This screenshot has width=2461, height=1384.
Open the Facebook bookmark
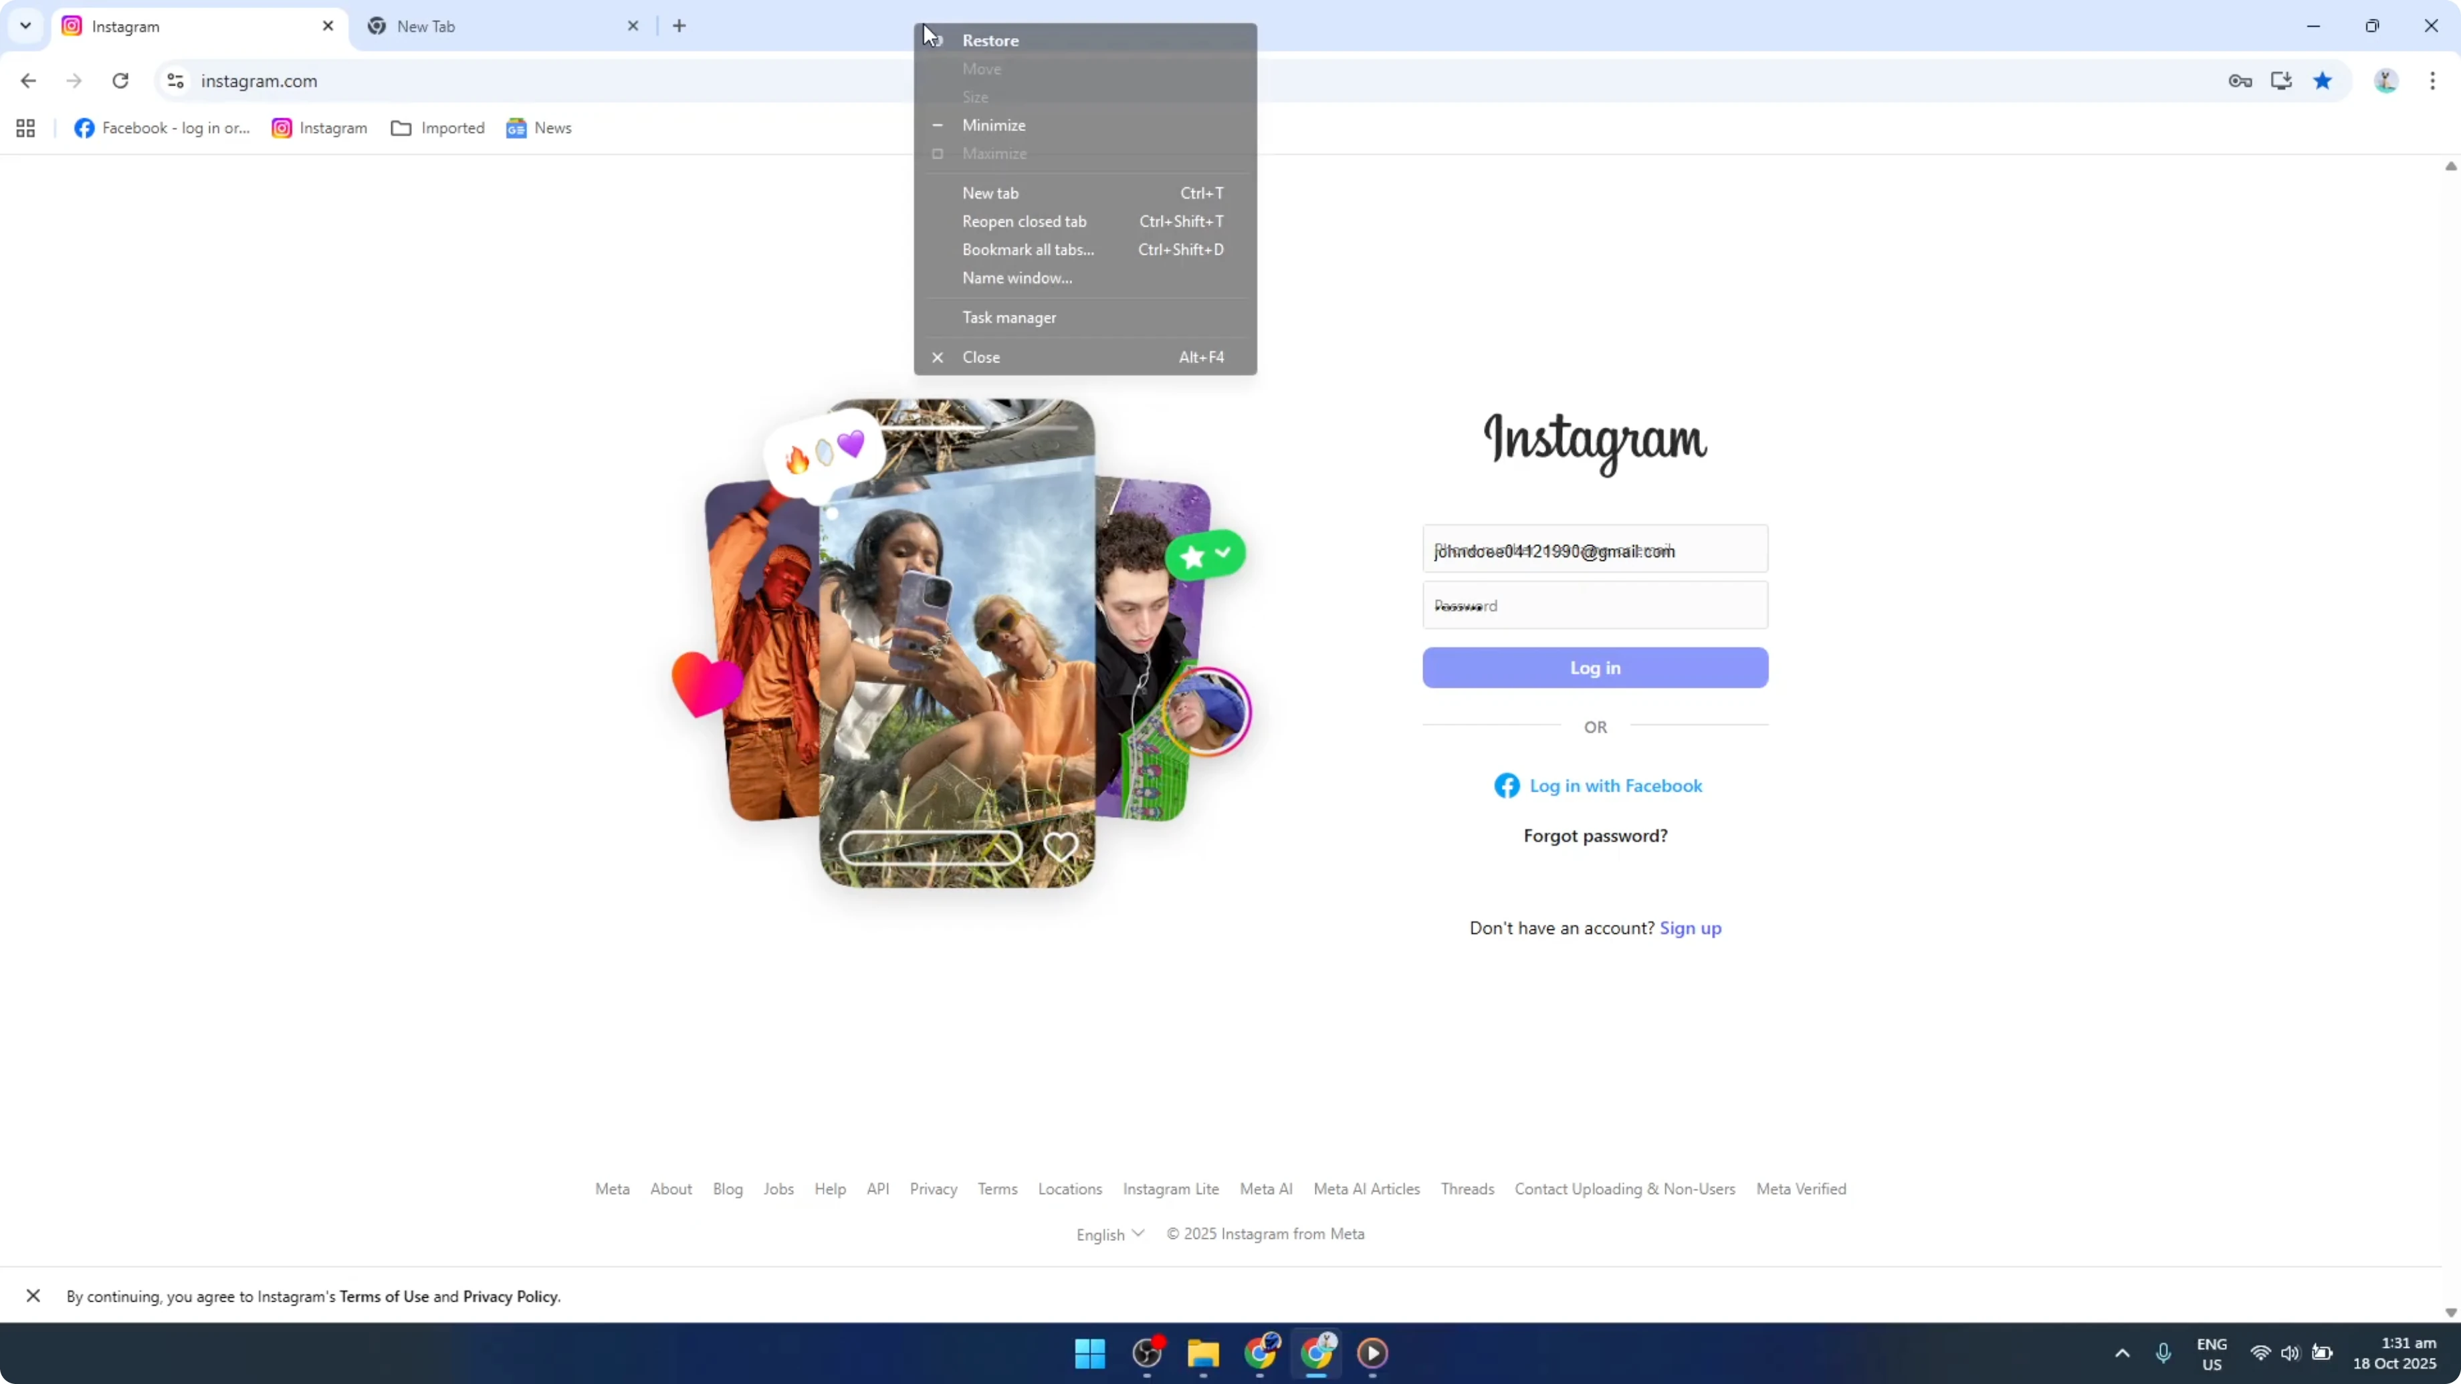163,128
